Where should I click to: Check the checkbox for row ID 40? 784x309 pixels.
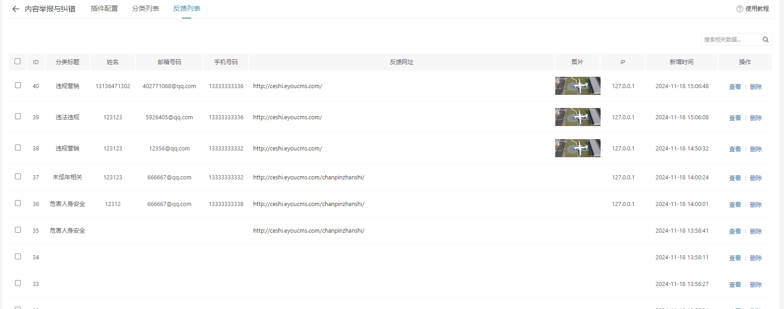pos(18,85)
